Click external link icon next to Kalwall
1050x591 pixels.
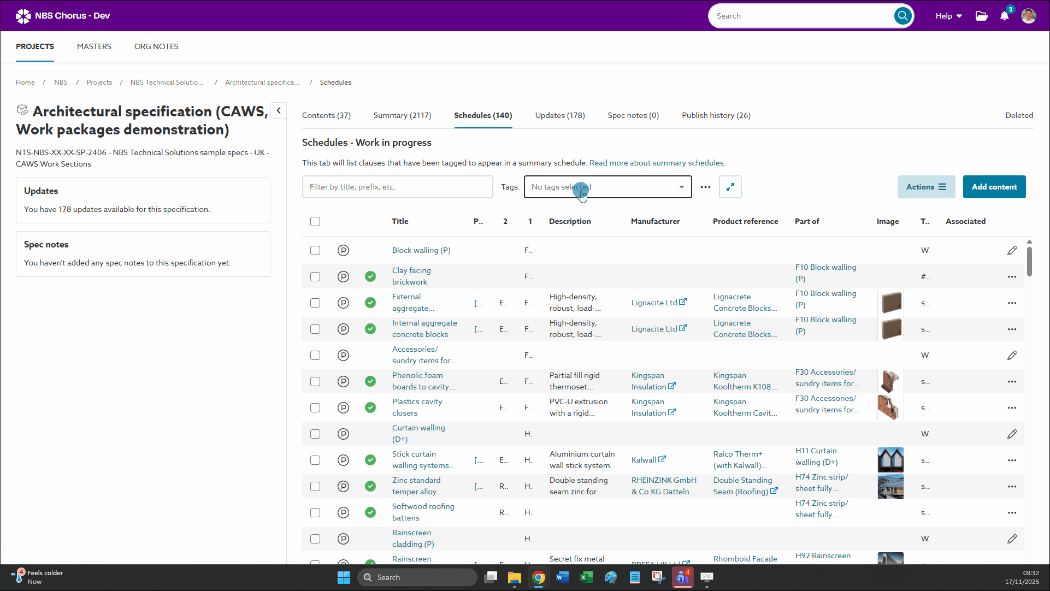point(662,459)
